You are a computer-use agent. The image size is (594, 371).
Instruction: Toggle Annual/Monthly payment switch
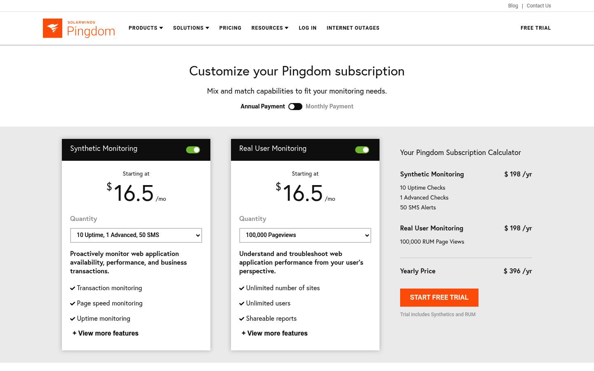point(295,106)
